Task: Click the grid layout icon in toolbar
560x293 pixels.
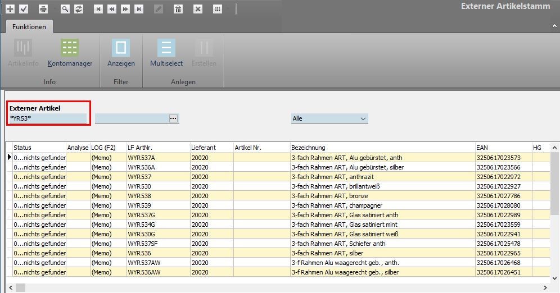Action: coord(218,9)
